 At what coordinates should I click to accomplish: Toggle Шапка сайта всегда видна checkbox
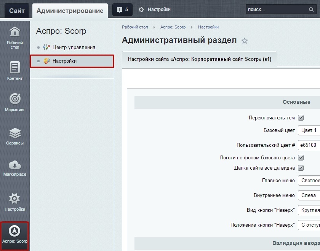pyautogui.click(x=301, y=168)
